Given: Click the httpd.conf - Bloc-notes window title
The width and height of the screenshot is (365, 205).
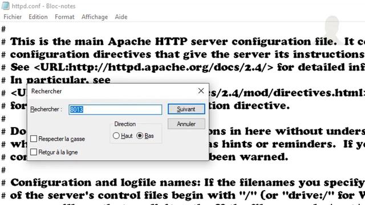Looking at the screenshot, I should pos(43,6).
